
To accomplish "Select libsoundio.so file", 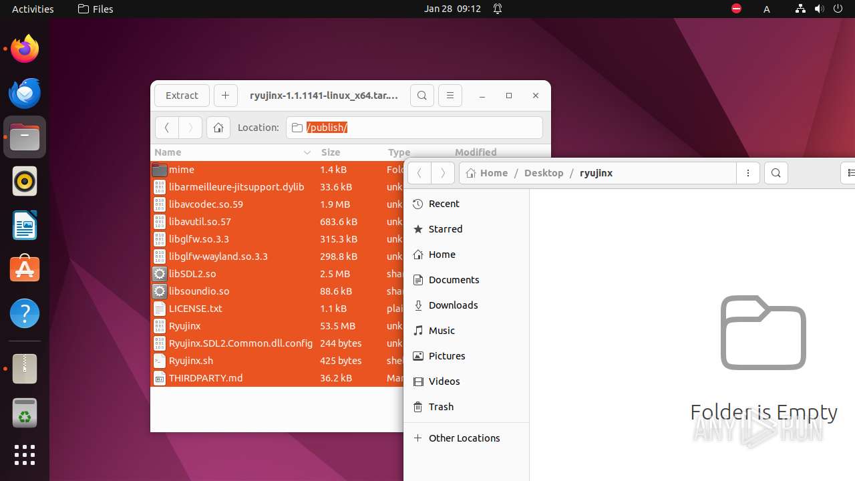I will [277, 291].
